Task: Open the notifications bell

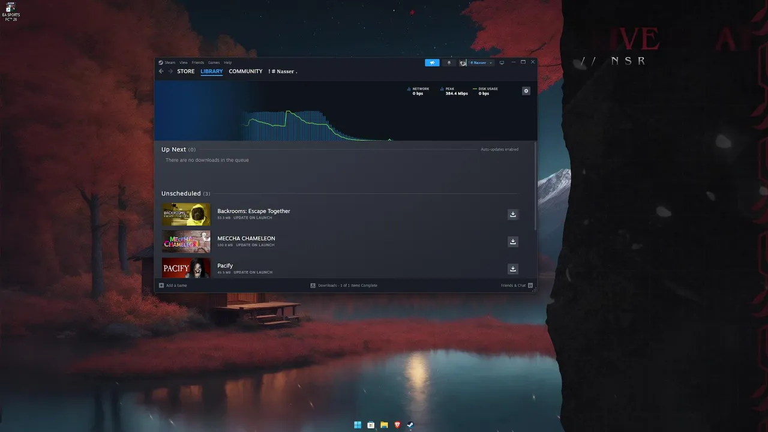Action: point(449,62)
